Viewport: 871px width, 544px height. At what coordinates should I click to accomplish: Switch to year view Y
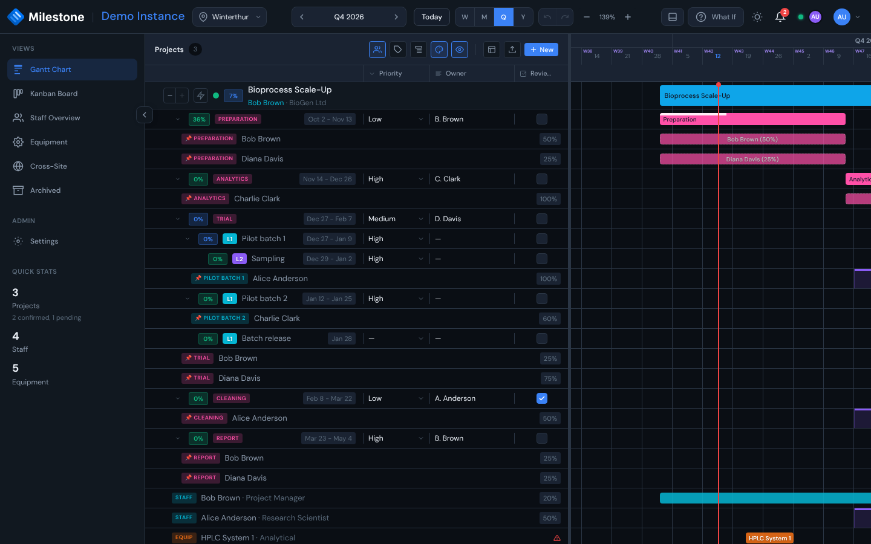coord(523,17)
